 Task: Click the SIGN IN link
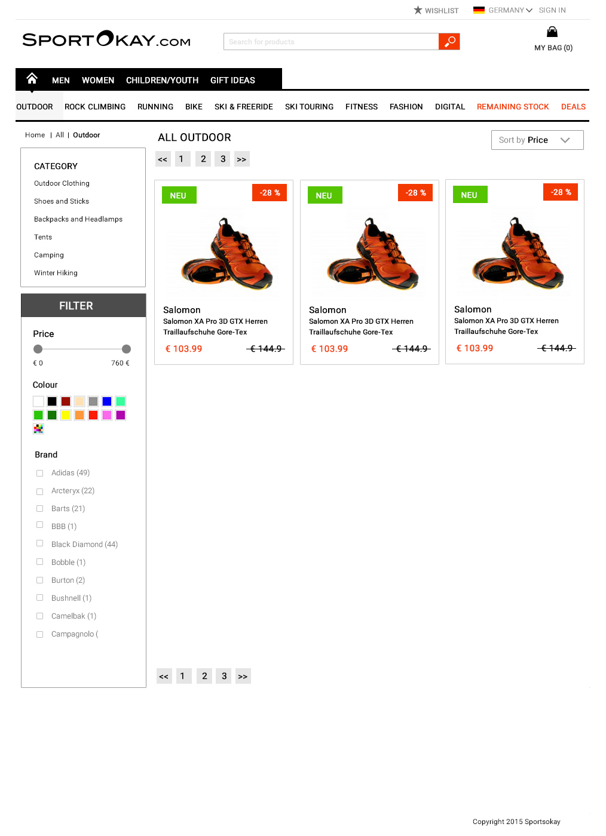pyautogui.click(x=552, y=10)
